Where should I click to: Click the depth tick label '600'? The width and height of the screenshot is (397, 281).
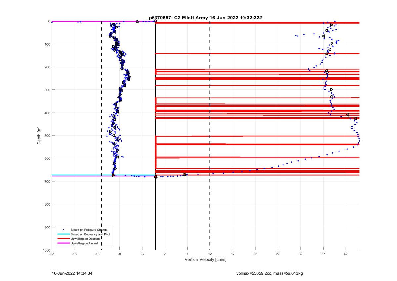tap(47, 158)
